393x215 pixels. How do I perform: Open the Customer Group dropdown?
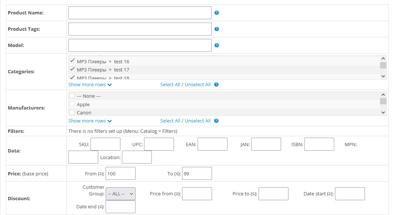click(x=121, y=194)
